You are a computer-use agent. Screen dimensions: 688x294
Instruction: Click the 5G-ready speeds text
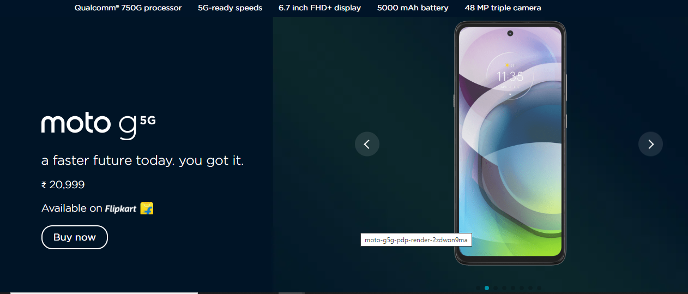[230, 8]
